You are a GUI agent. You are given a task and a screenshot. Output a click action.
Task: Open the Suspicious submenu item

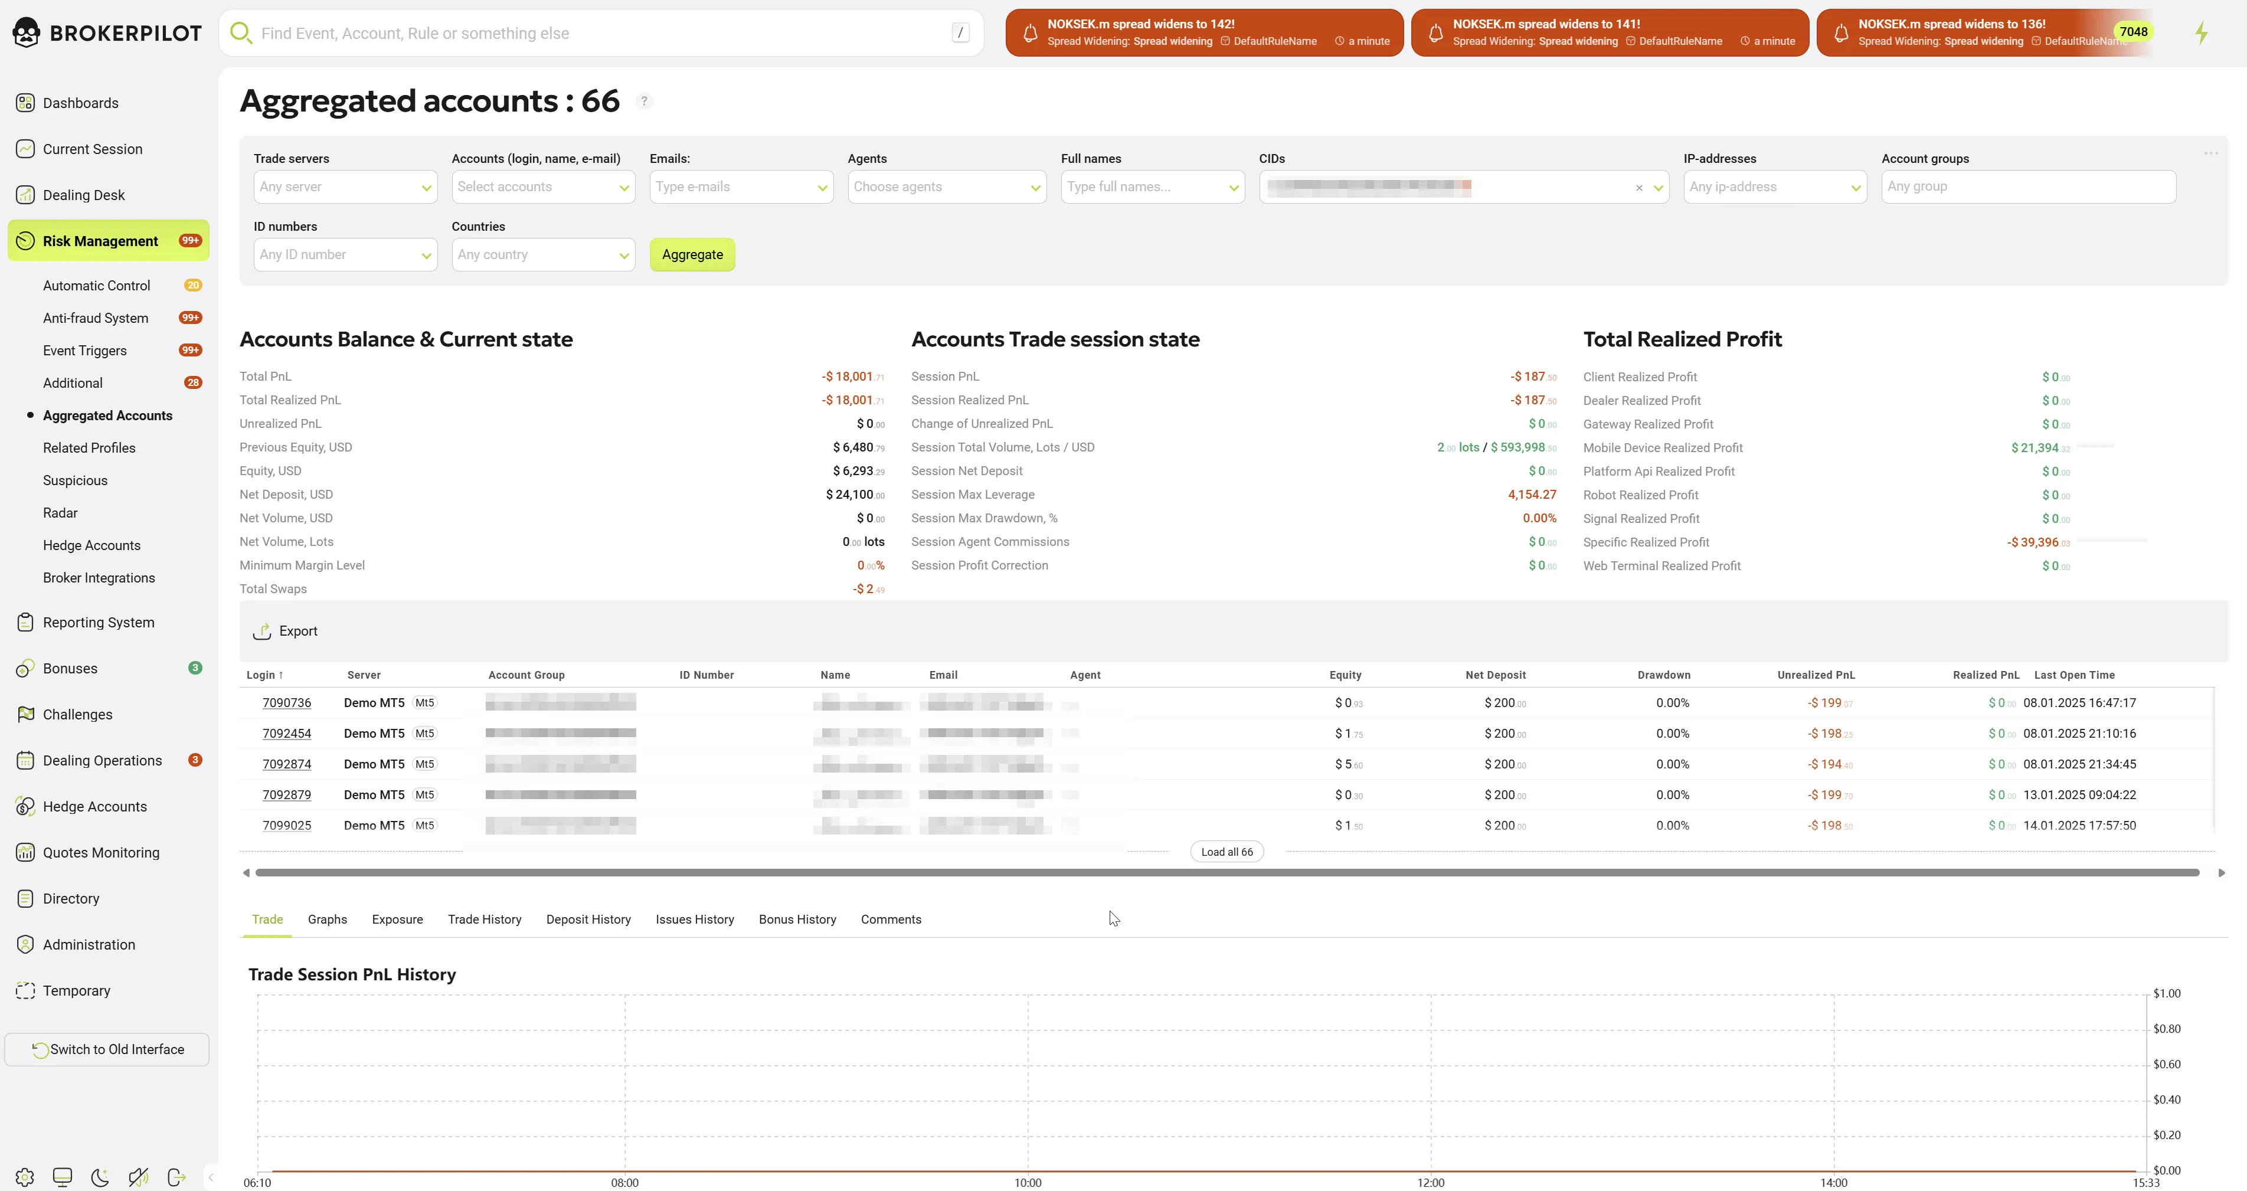75,481
